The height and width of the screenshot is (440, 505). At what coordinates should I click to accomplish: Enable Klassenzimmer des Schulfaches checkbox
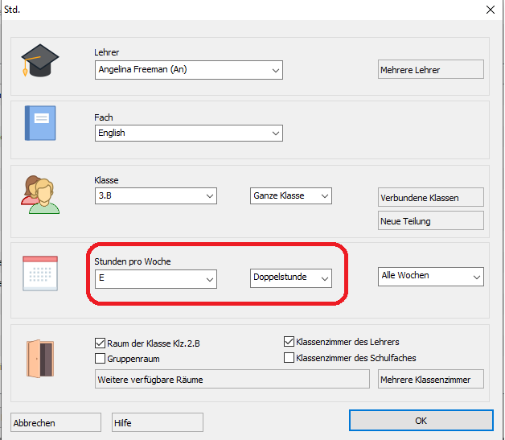(x=289, y=357)
